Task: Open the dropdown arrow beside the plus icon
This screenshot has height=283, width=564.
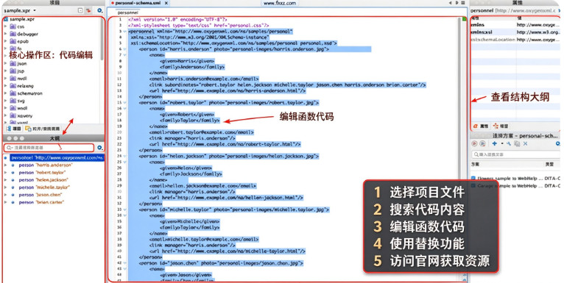Action: tap(501, 143)
